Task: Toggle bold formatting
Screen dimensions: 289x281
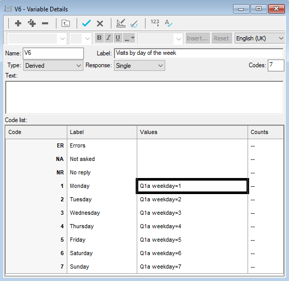Action: pyautogui.click(x=99, y=38)
